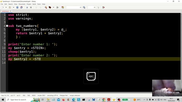This screenshot has height=102, width=182.
Task: Open the New file template dropdown arrow
Action: 6,7
